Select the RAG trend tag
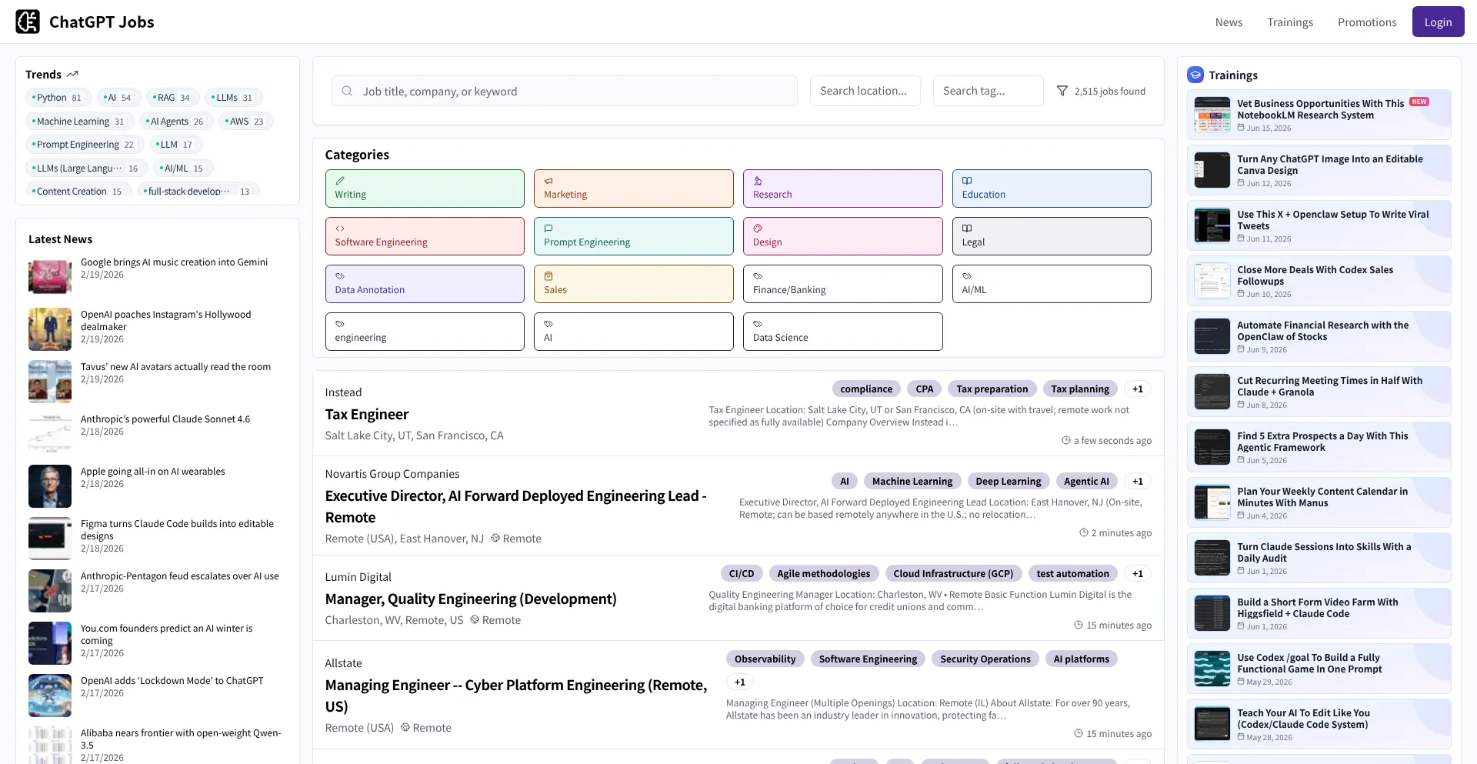Image resolution: width=1477 pixels, height=764 pixels. click(172, 98)
